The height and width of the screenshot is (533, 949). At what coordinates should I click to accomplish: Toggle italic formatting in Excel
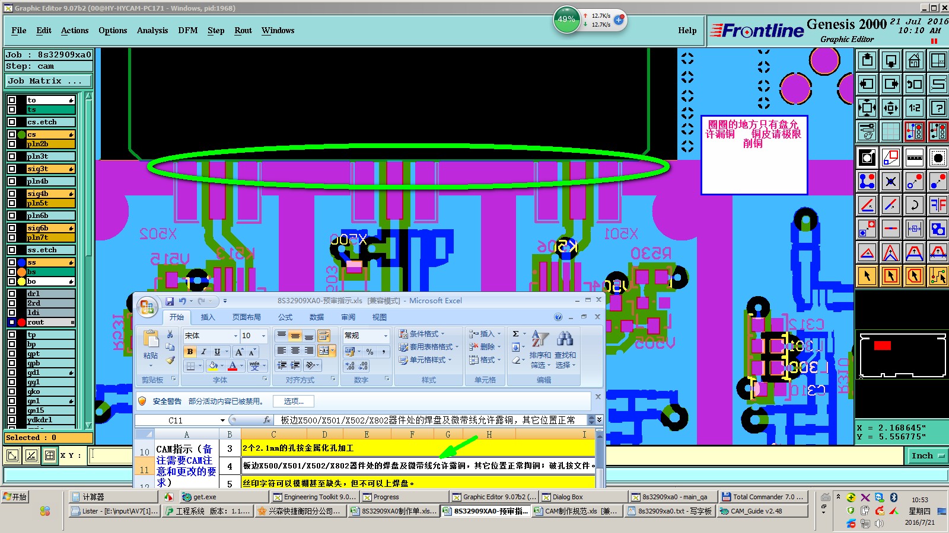click(203, 351)
